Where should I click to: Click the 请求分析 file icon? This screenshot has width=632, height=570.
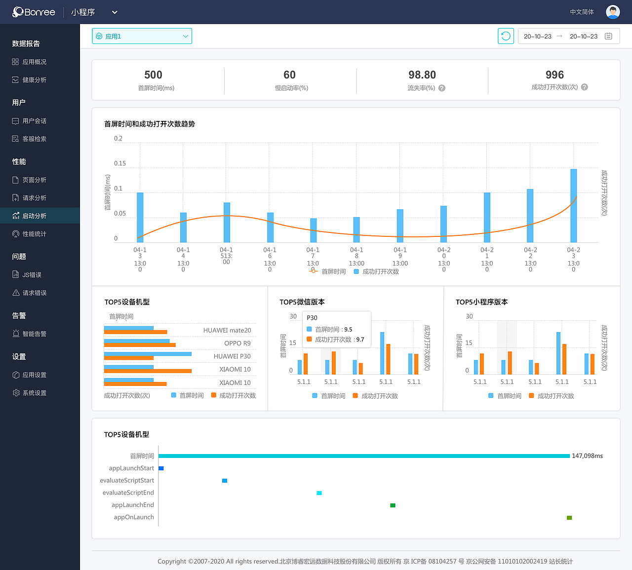coord(15,198)
